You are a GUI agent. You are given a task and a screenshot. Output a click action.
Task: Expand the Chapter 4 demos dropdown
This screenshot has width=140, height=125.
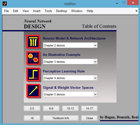pyautogui.click(x=70, y=78)
